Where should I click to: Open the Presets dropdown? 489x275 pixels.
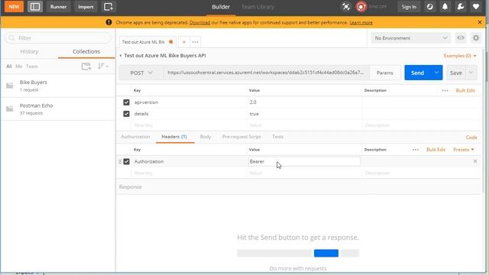[464, 150]
